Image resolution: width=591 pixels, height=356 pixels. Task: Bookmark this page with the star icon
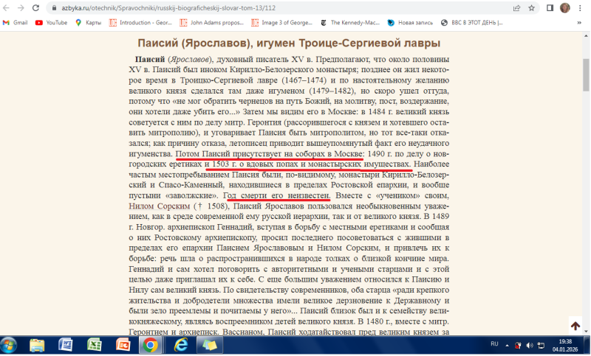532,7
